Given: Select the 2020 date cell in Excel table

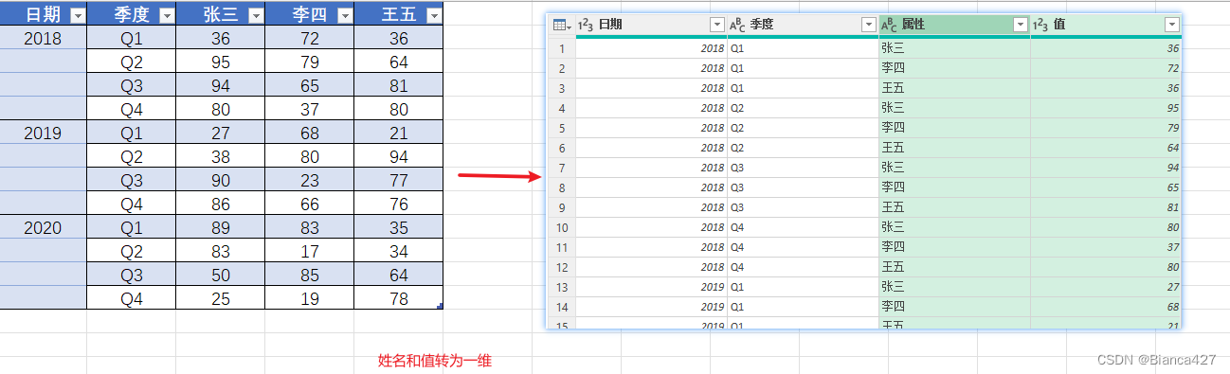Looking at the screenshot, I should tap(43, 227).
